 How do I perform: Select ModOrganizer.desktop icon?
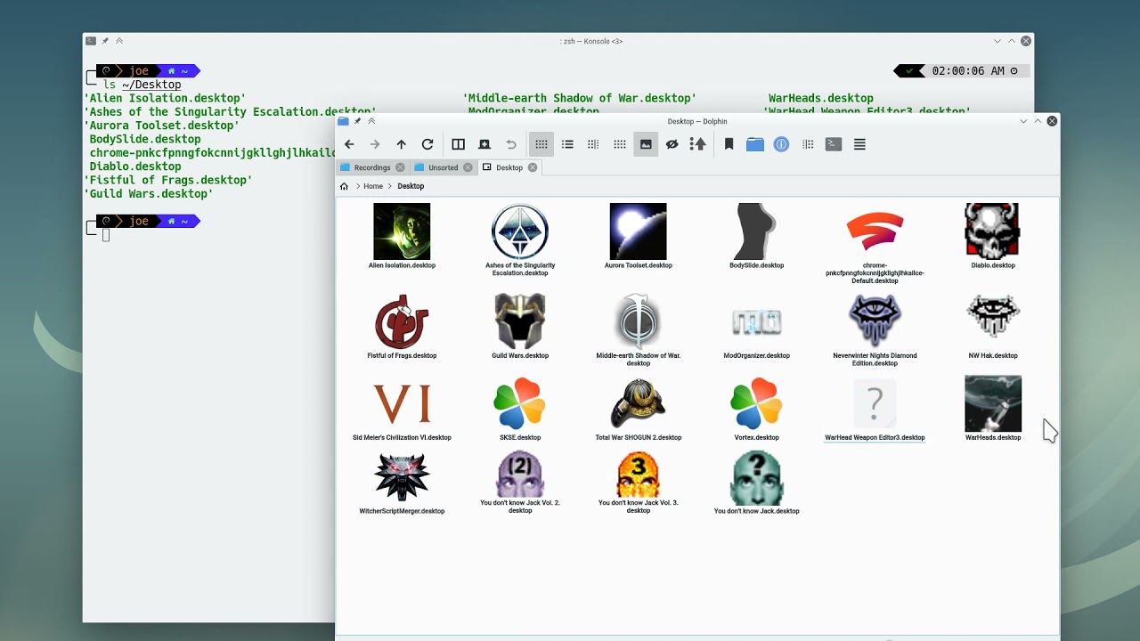[x=756, y=321]
